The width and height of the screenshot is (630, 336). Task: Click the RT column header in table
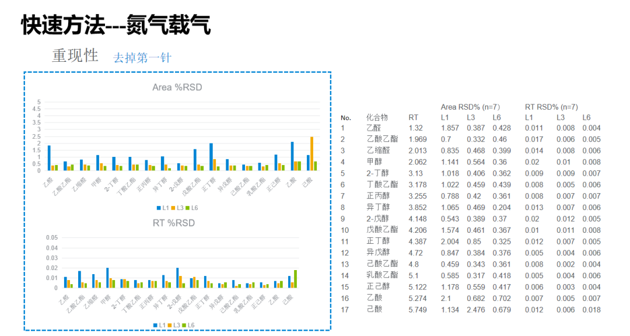pos(413,117)
